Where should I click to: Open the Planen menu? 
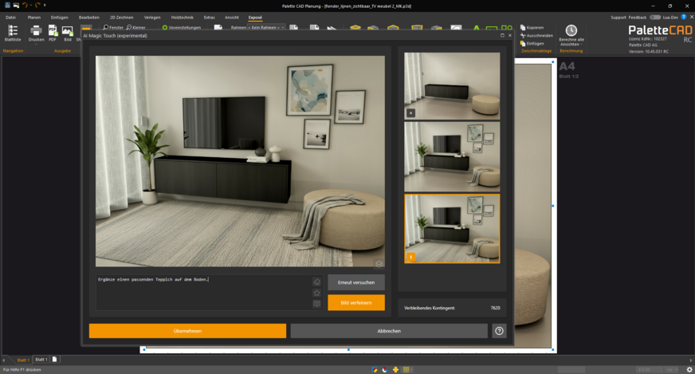point(34,17)
